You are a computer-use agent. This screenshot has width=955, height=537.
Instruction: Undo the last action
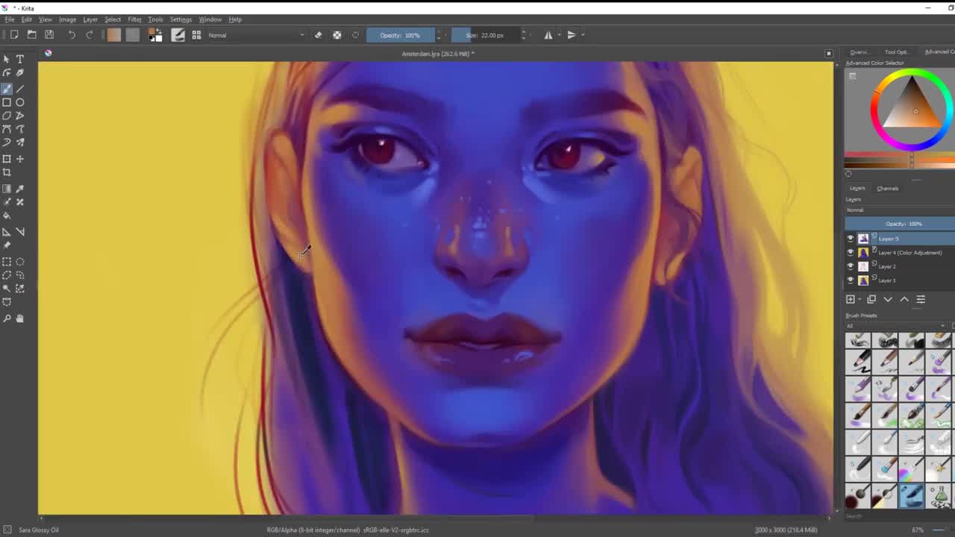pos(72,35)
